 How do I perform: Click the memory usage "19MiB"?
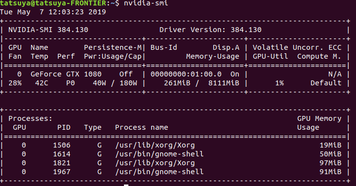(330, 145)
